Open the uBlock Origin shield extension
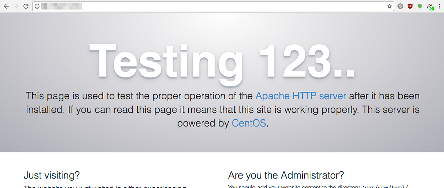The width and height of the screenshot is (444, 188). tap(410, 6)
